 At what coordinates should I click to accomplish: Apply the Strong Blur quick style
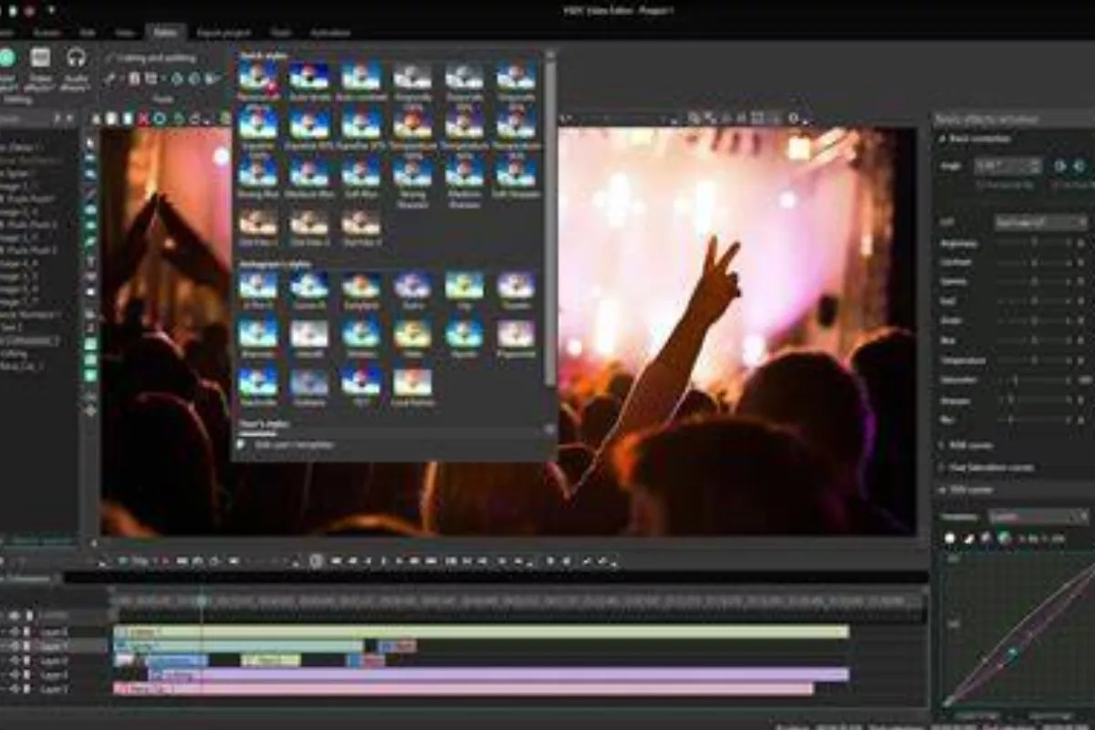tap(258, 175)
